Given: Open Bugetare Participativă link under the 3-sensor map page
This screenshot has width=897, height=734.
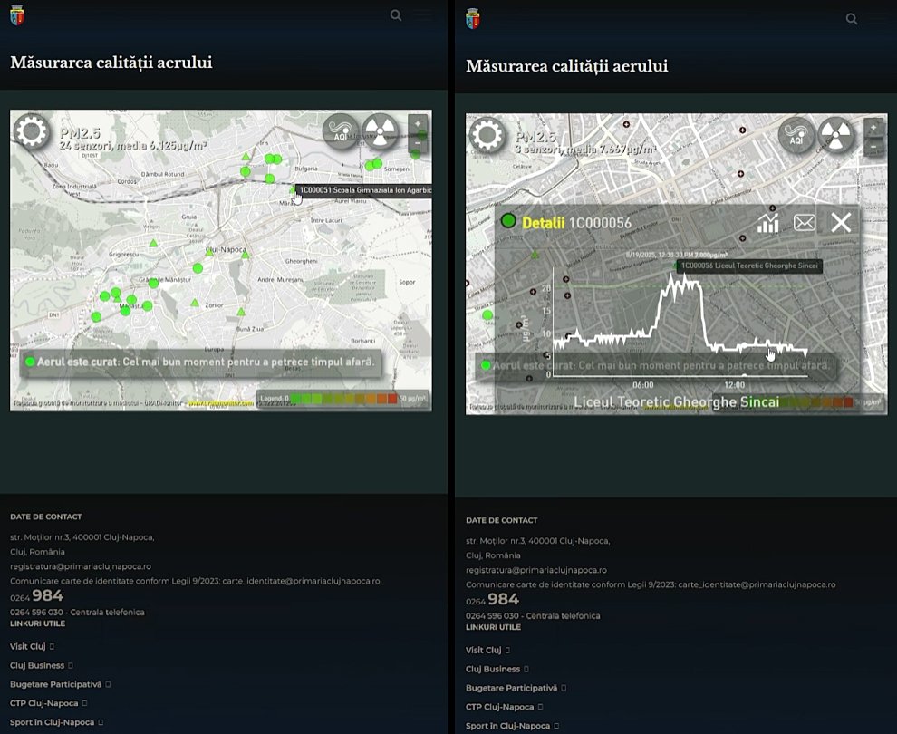Looking at the screenshot, I should point(510,688).
